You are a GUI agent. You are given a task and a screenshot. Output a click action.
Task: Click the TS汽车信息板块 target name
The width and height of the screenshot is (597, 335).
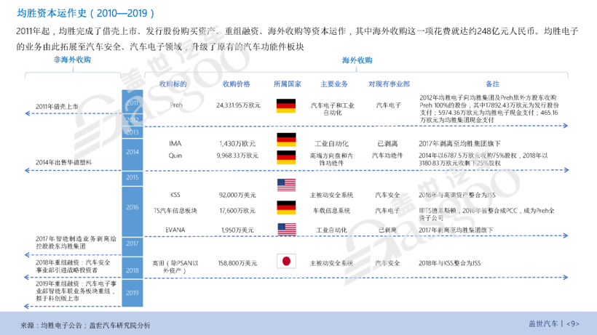point(175,211)
